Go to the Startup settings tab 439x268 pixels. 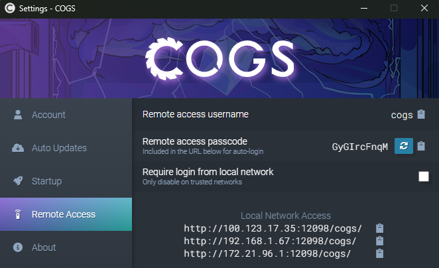66,181
